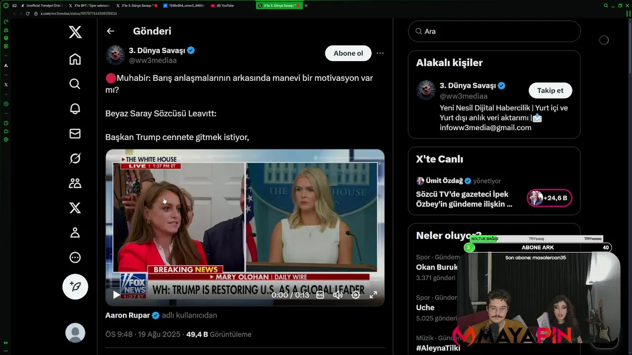Open the #AleynaTilki trending topic

(438, 348)
